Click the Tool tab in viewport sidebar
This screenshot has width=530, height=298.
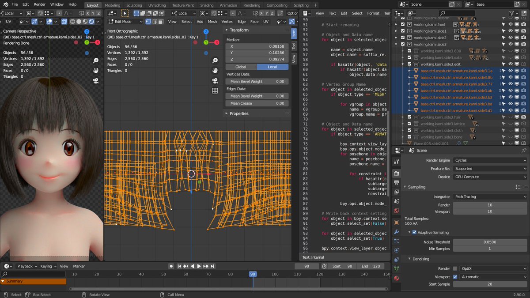coord(294,45)
